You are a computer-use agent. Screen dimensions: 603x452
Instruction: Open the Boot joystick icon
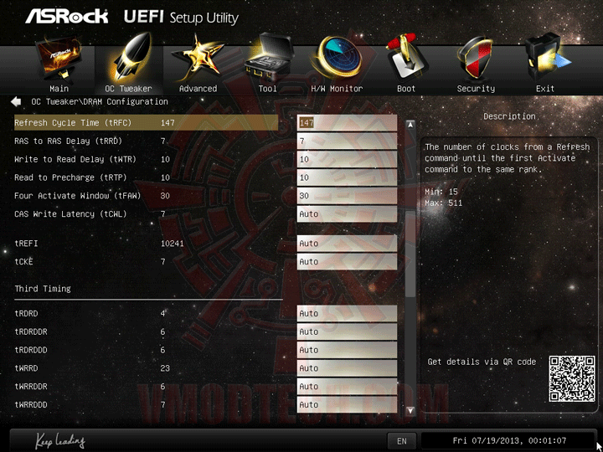[x=406, y=58]
